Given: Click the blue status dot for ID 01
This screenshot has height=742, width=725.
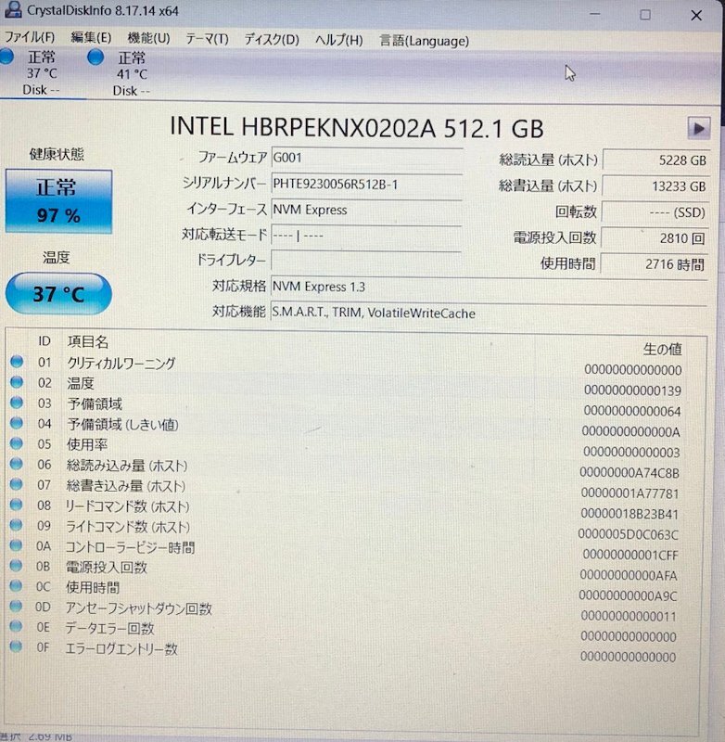Looking at the screenshot, I should click(x=17, y=362).
